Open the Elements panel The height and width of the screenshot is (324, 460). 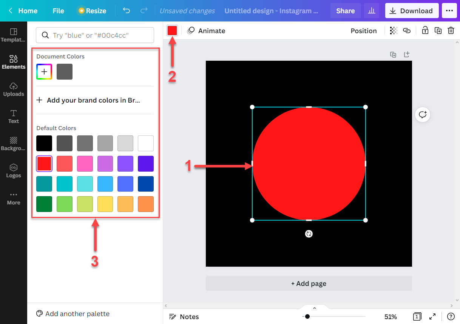[14, 62]
